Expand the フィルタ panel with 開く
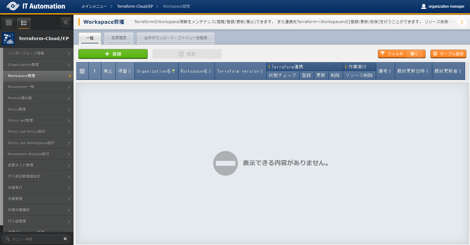This screenshot has height=245, width=470. [415, 54]
